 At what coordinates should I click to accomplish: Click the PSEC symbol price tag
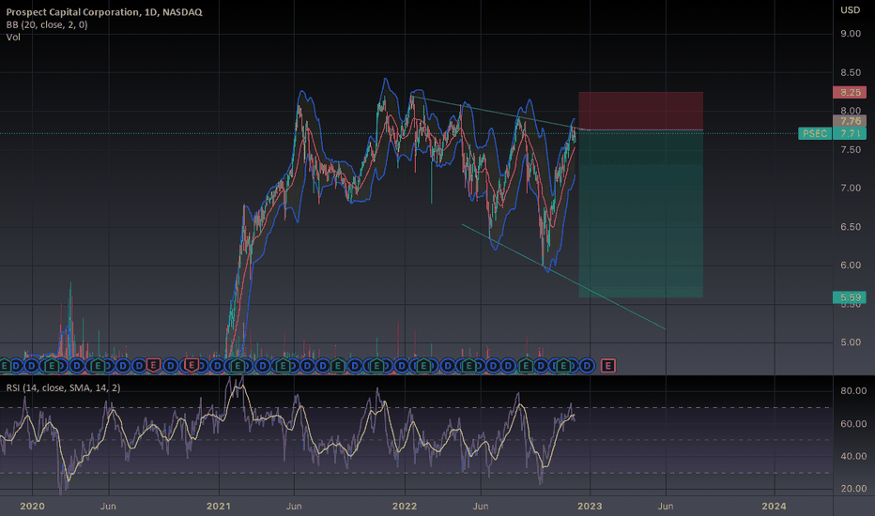pyautogui.click(x=815, y=133)
